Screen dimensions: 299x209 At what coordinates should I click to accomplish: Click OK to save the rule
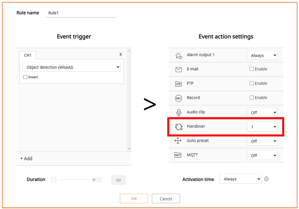coord(134,199)
